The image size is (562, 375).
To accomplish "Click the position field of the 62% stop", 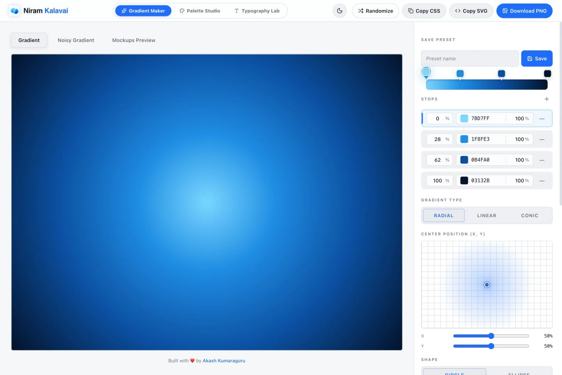I will tap(439, 160).
